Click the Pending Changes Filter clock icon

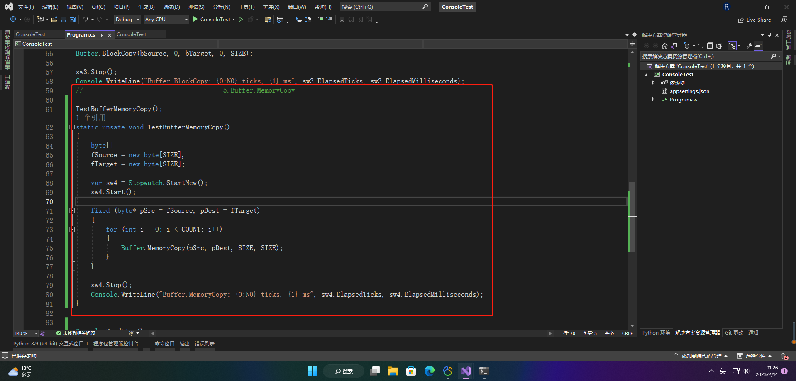pos(687,46)
